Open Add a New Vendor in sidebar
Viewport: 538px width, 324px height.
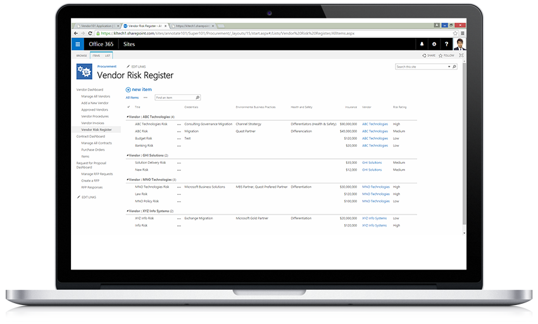[95, 103]
